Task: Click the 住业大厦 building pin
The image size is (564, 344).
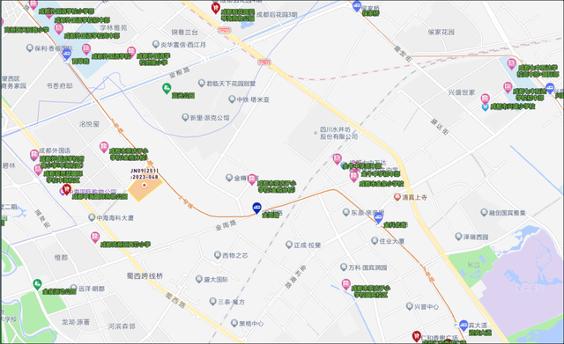Action: click(x=375, y=240)
